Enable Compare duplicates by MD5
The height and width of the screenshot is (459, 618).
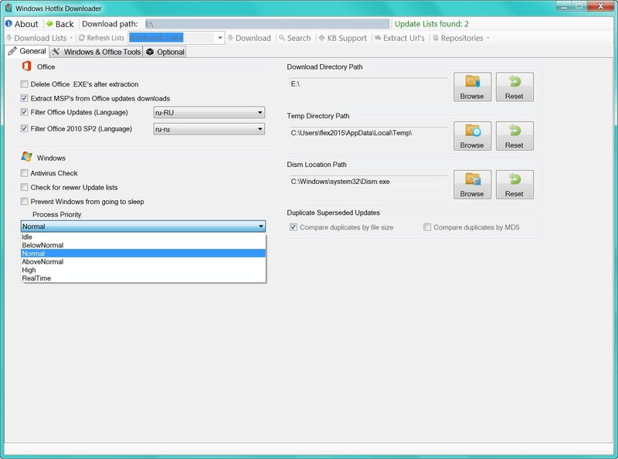point(427,227)
